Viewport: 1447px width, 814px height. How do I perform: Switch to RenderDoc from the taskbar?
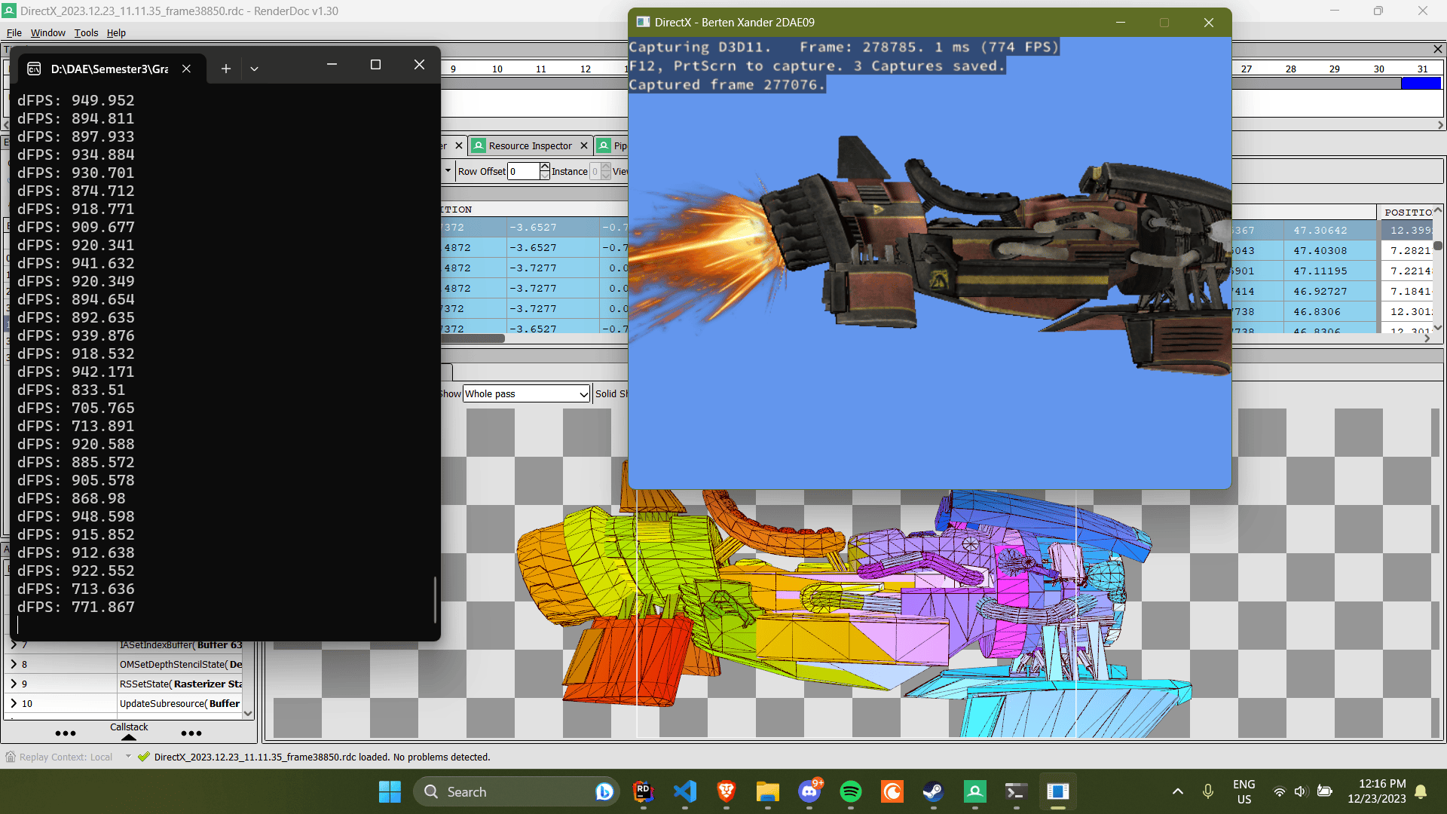(x=974, y=791)
